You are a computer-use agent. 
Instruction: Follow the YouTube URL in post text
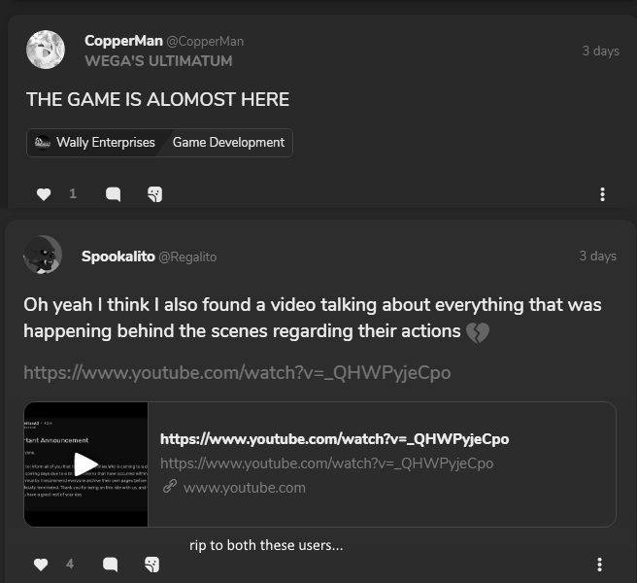tap(237, 372)
